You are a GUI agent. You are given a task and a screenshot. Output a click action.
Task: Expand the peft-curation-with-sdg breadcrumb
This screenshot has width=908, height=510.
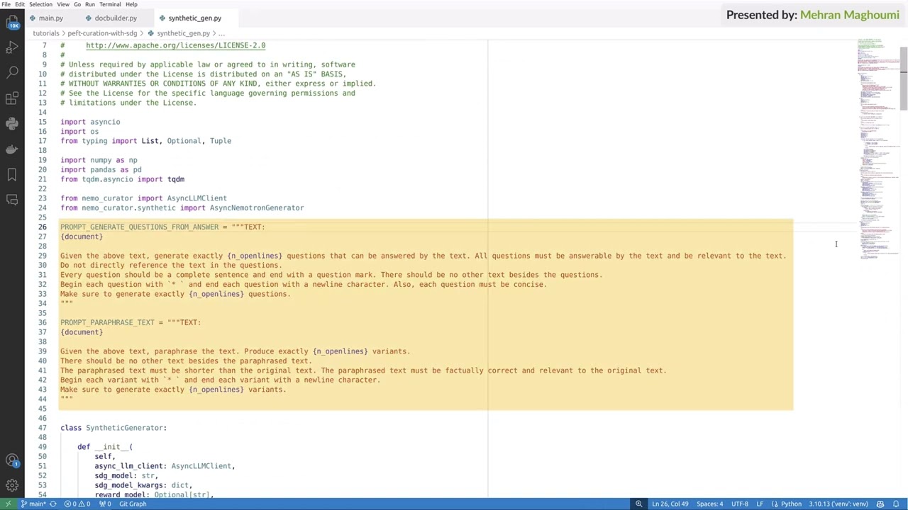coord(102,33)
